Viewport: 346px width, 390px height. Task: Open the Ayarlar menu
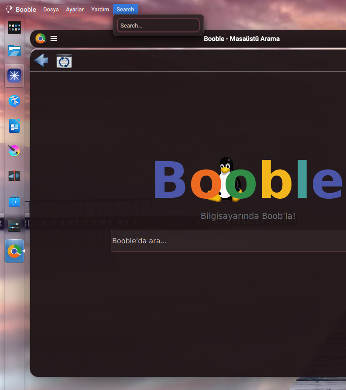pyautogui.click(x=75, y=9)
